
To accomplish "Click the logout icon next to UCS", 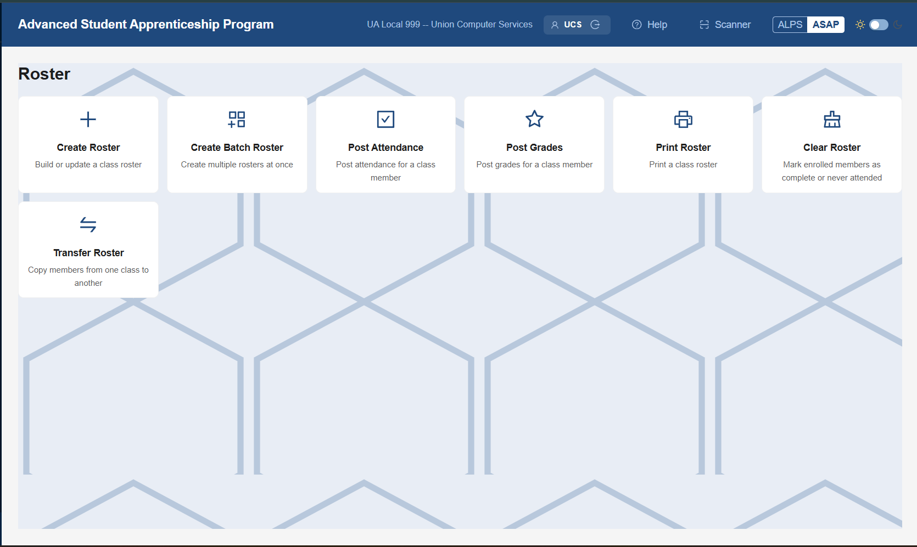I will 595,25.
